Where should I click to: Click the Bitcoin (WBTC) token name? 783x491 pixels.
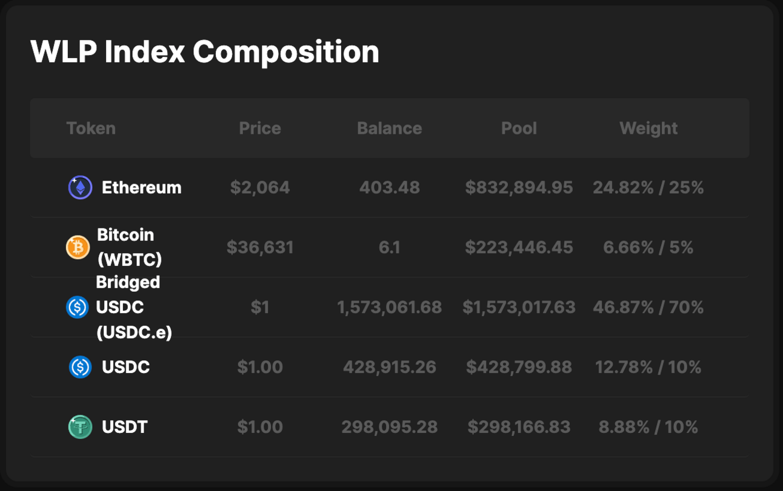[130, 247]
